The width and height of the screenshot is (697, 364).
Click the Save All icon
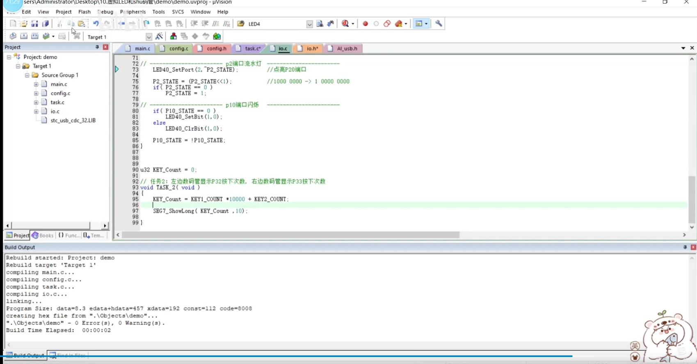pyautogui.click(x=46, y=24)
